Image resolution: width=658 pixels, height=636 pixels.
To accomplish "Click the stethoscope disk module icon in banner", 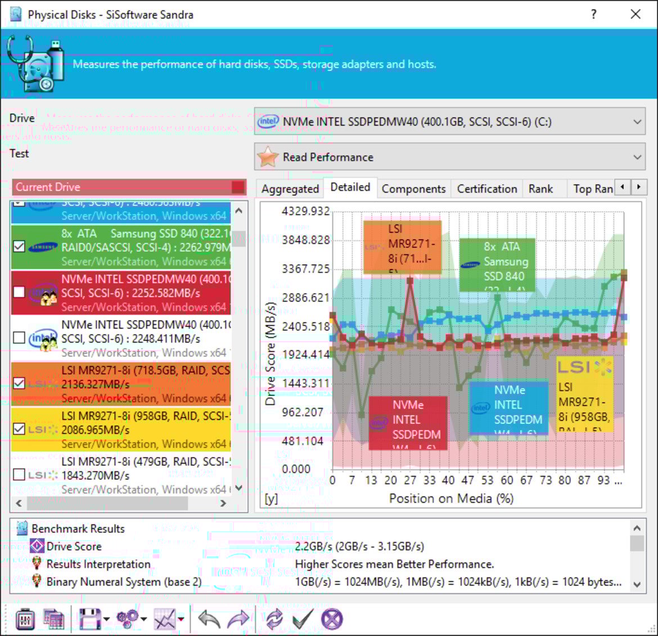I will click(x=35, y=64).
